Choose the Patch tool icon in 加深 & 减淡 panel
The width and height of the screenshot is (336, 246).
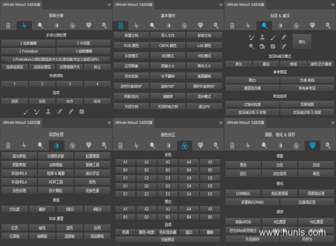(x=283, y=46)
